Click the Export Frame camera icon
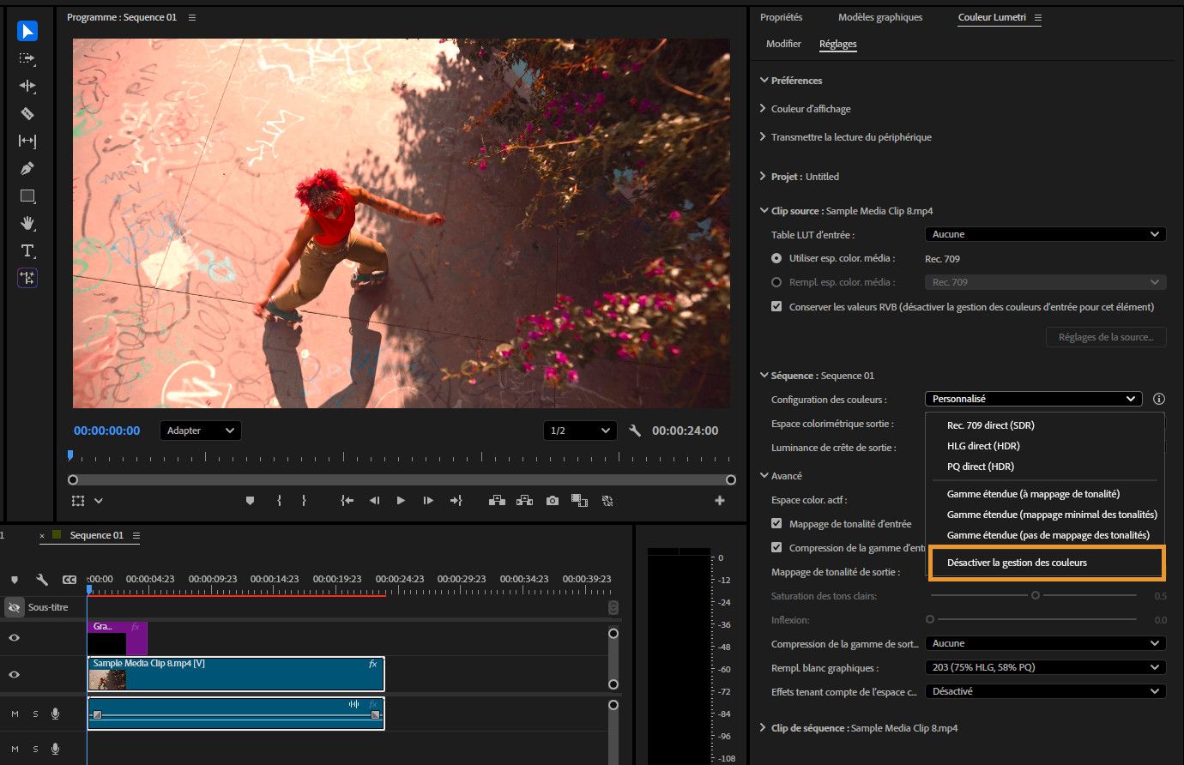 pyautogui.click(x=552, y=501)
